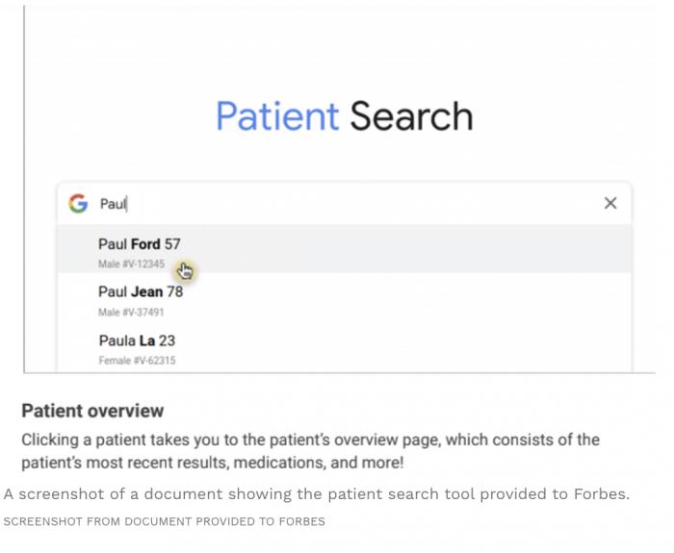Click the Google G logo icon
This screenshot has height=553, width=674.
tap(78, 203)
